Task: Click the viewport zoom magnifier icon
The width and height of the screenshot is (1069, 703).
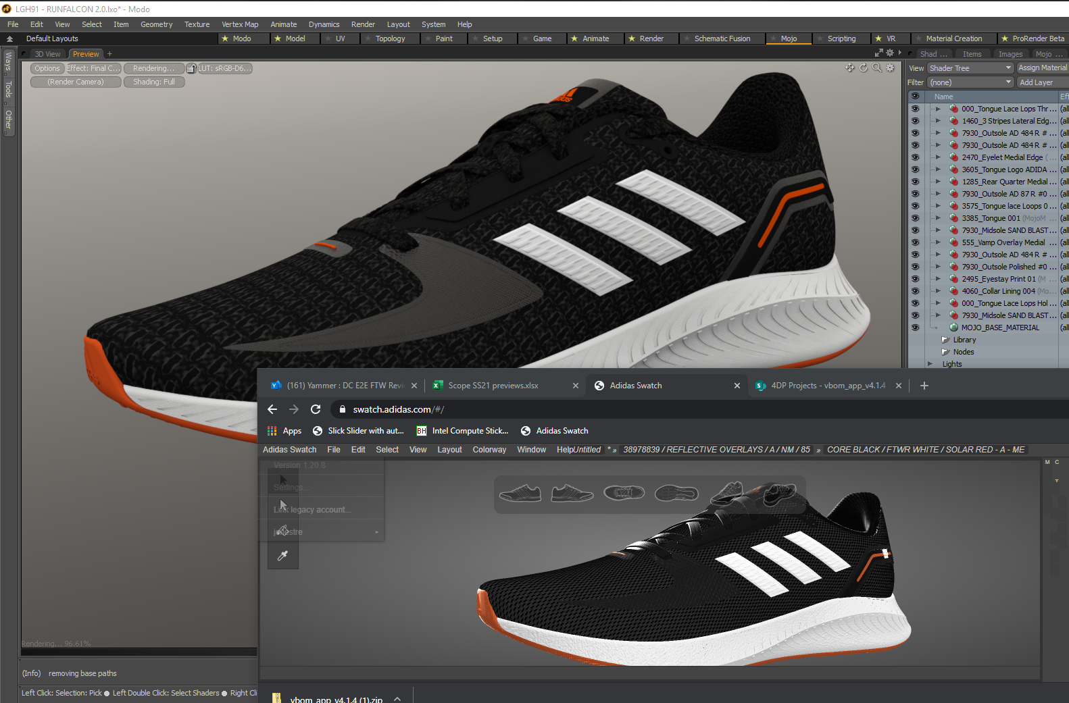Action: coord(876,68)
